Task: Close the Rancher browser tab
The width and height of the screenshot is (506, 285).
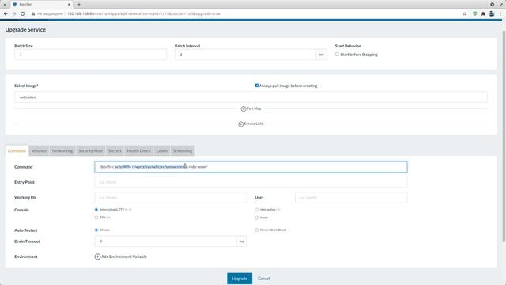Action: (69, 5)
